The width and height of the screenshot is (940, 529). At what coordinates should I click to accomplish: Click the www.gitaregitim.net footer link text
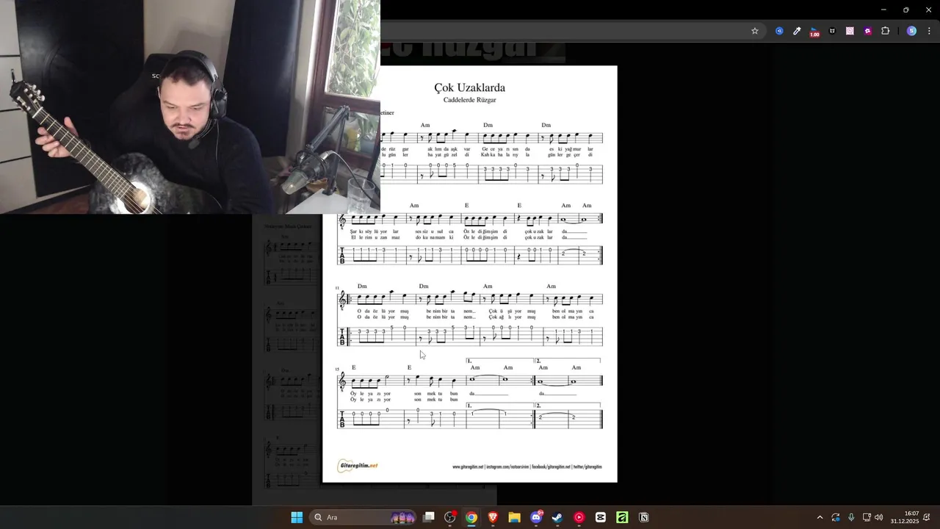click(x=468, y=467)
